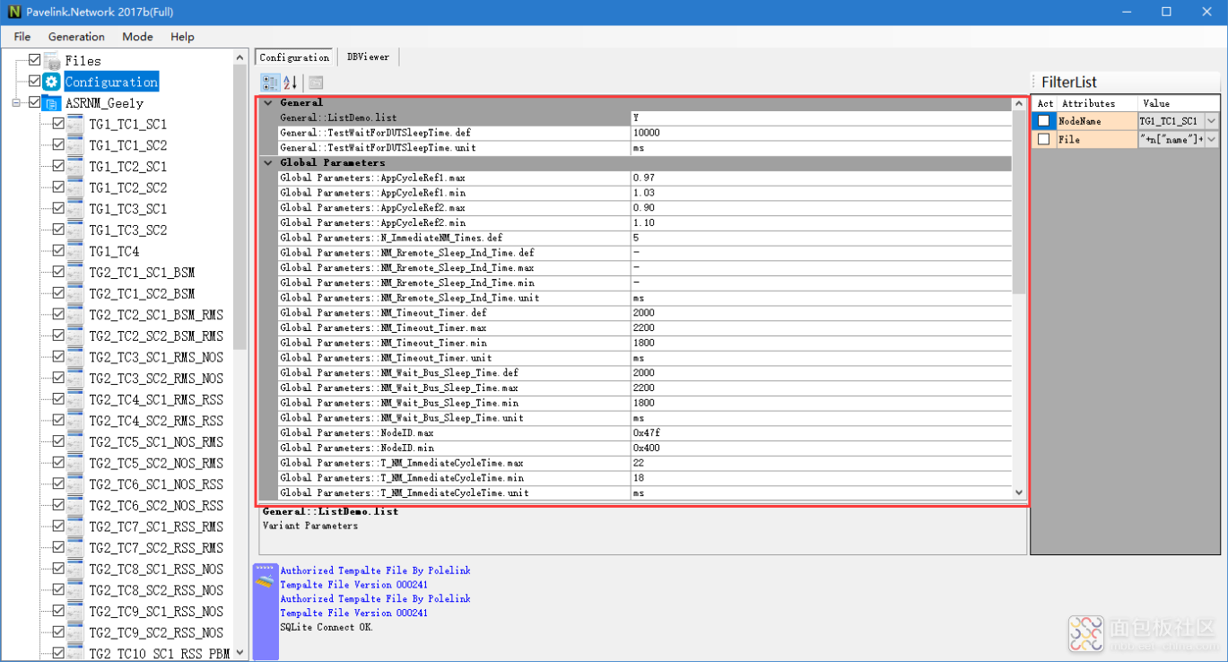Click the TG1_TC1_SC1 test case icon
1228x662 pixels.
75,124
